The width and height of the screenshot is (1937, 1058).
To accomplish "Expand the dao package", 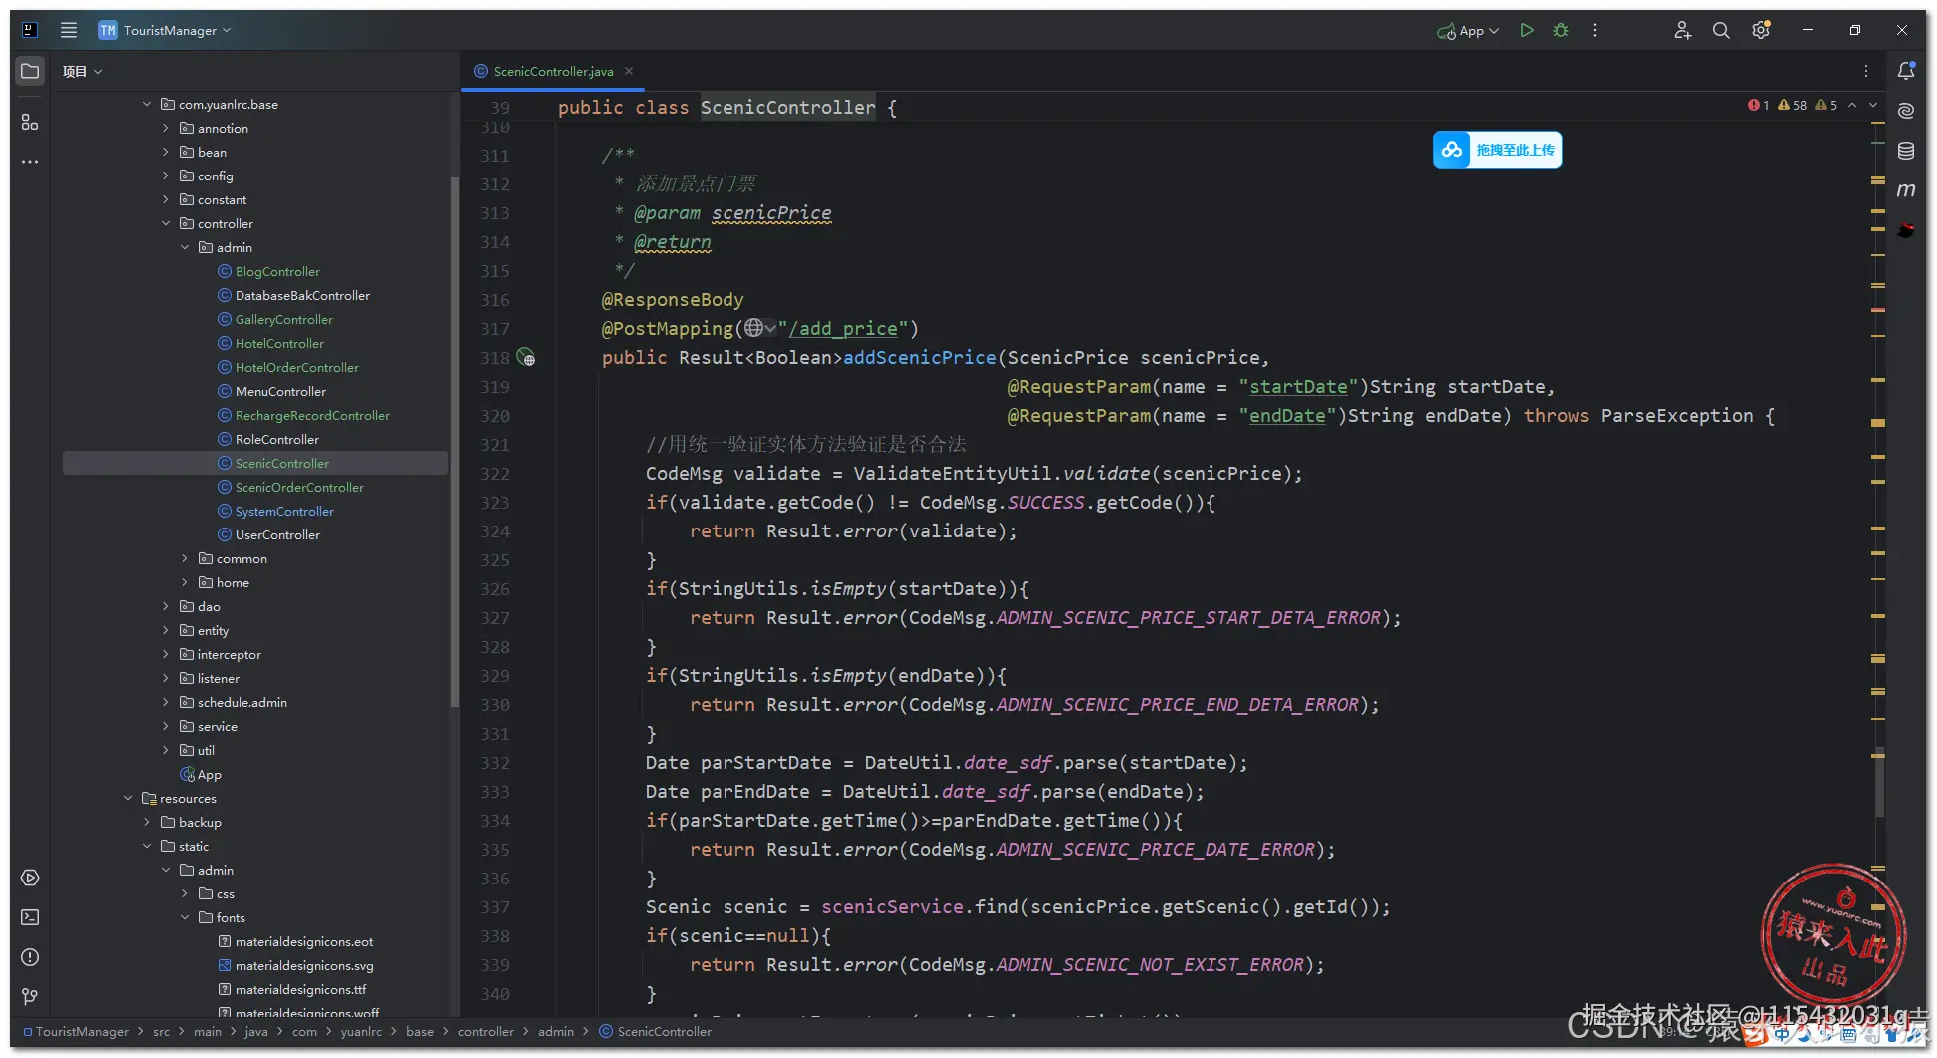I will (166, 606).
